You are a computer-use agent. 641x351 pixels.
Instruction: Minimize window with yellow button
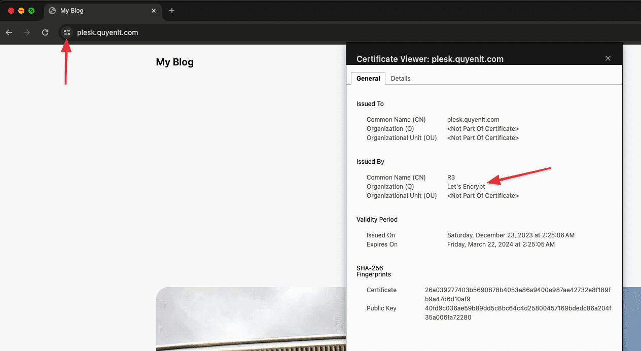coord(21,11)
